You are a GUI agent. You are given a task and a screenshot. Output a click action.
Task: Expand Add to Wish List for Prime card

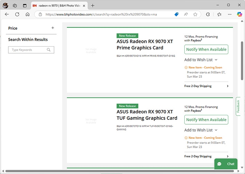(201, 60)
